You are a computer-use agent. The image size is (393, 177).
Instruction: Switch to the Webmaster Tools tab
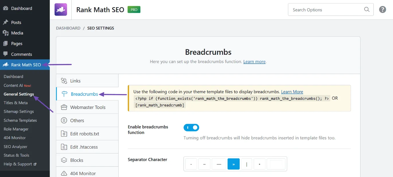[87, 107]
